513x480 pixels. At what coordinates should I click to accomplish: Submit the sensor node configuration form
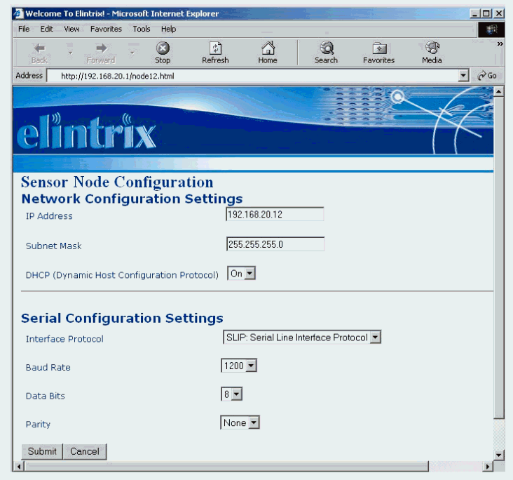coord(42,451)
